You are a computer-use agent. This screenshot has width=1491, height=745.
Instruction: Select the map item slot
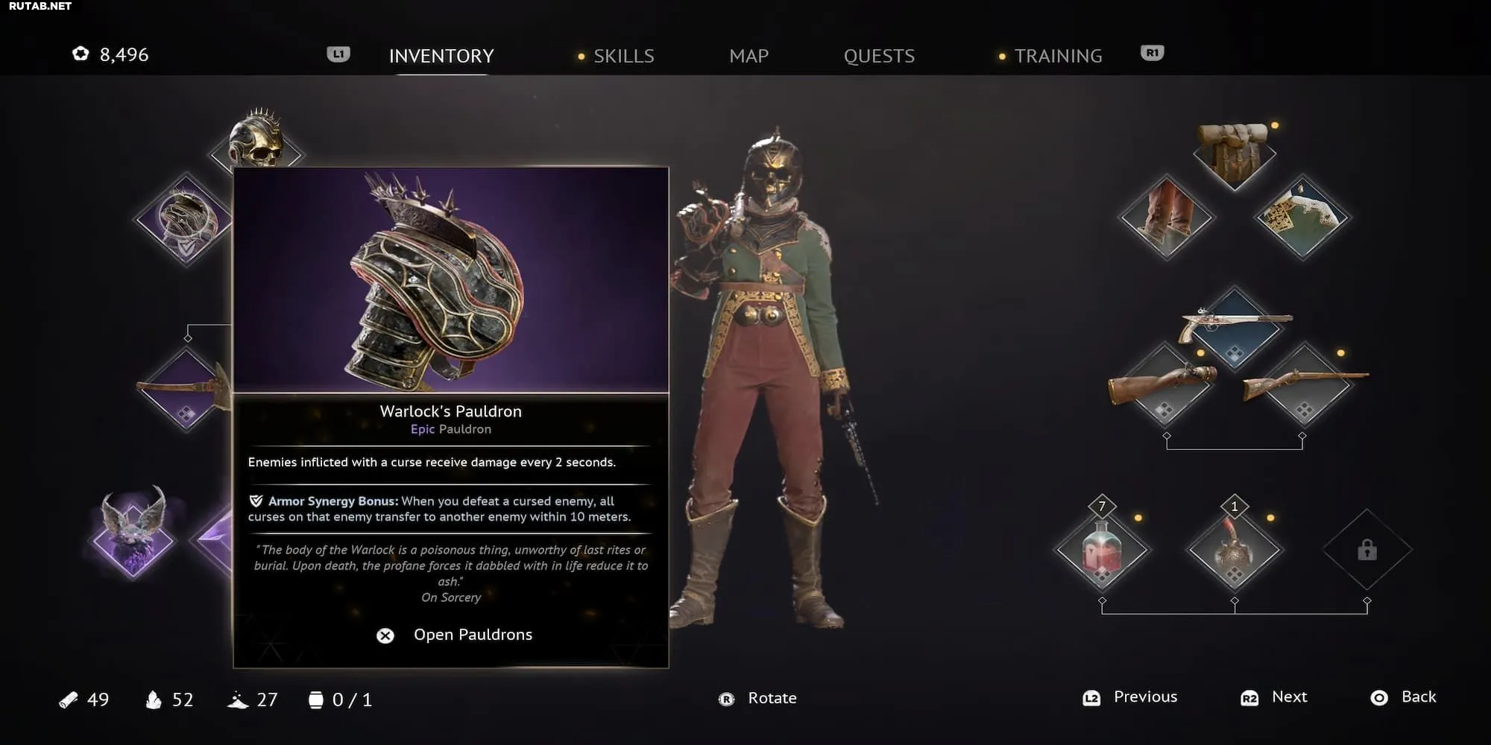tap(1302, 217)
